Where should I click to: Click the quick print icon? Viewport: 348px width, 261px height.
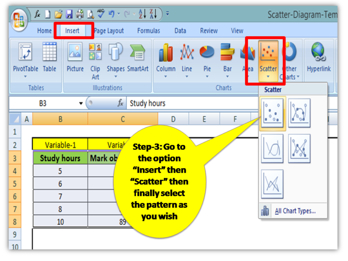(80, 14)
